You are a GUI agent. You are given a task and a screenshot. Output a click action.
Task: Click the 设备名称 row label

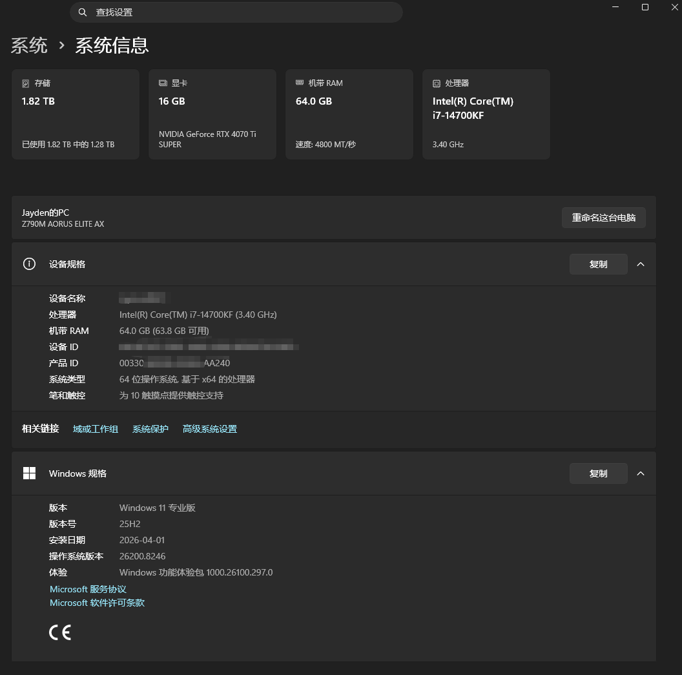(67, 298)
